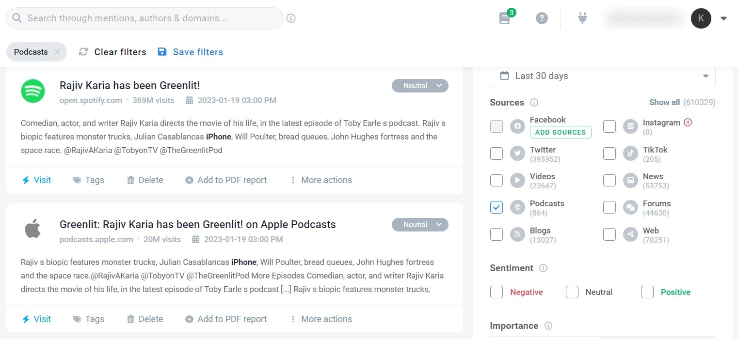The width and height of the screenshot is (738, 339).
Task: Open the help question mark icon
Action: point(542,18)
